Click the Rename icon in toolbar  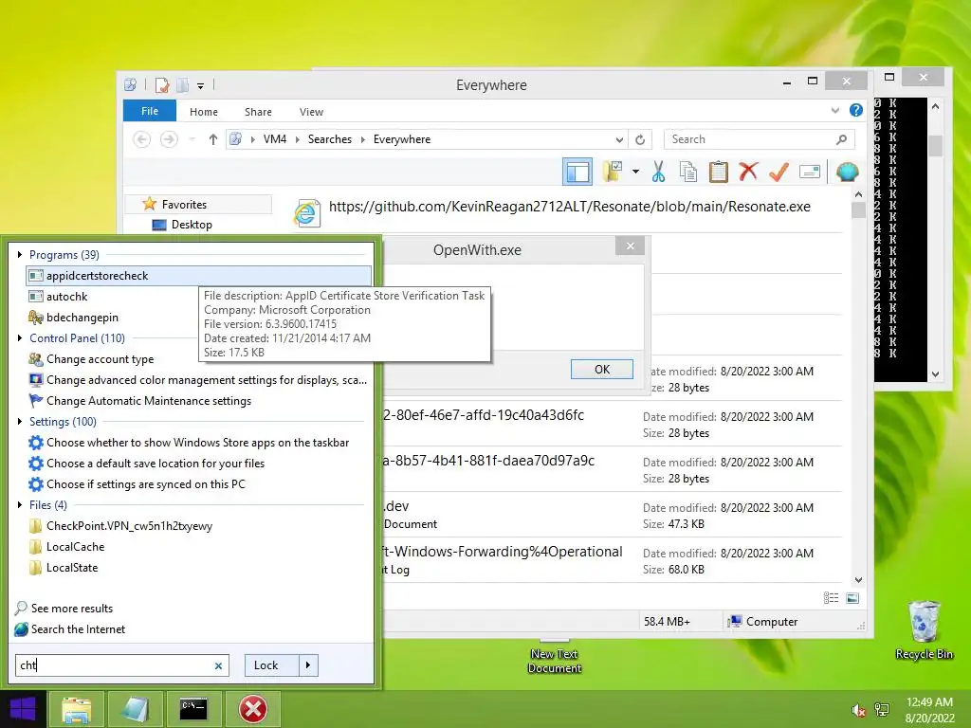810,172
